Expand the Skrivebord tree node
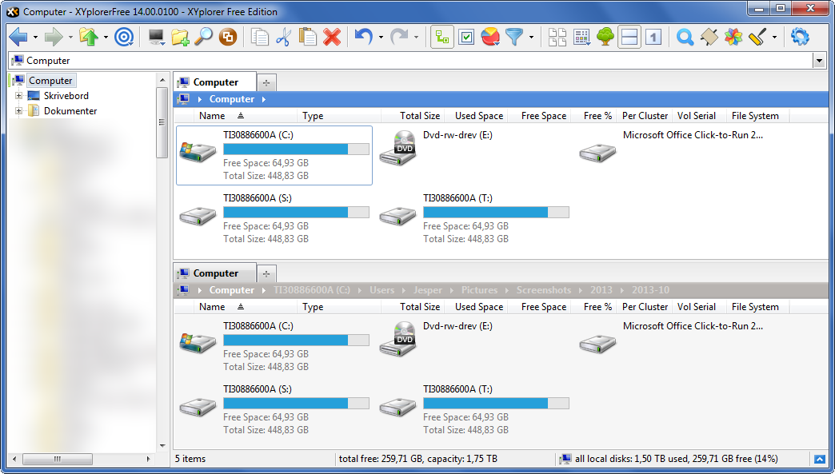Screen dimensions: 835x474 pos(18,95)
